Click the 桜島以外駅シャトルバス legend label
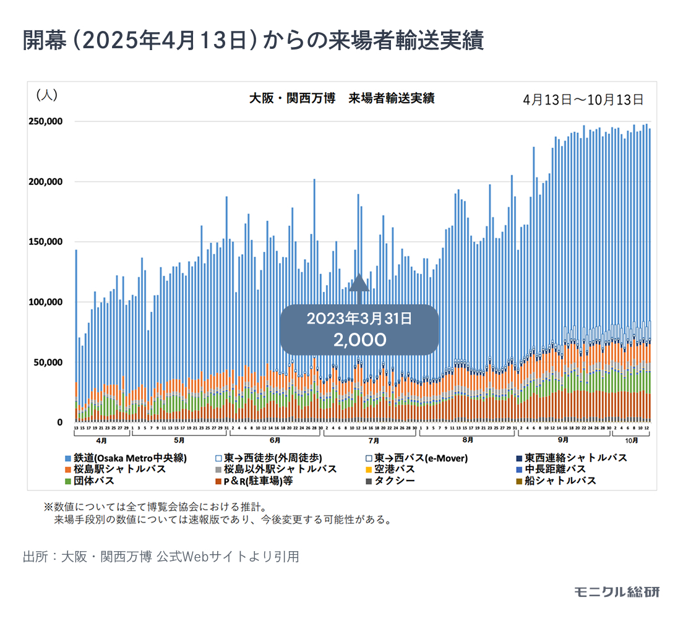This screenshot has width=683, height=621. 280,469
